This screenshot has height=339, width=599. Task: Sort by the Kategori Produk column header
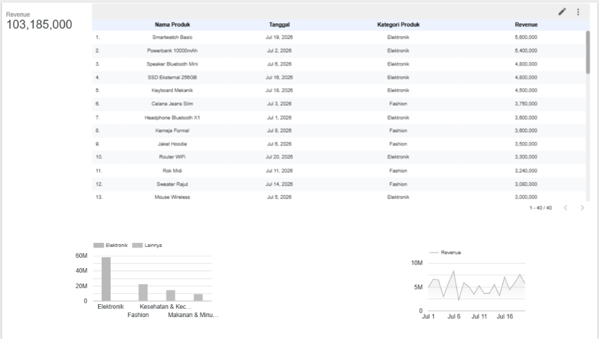tap(398, 24)
